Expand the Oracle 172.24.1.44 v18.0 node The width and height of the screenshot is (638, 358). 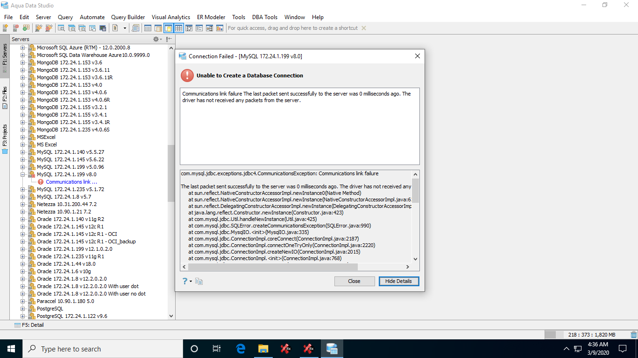pyautogui.click(x=23, y=264)
